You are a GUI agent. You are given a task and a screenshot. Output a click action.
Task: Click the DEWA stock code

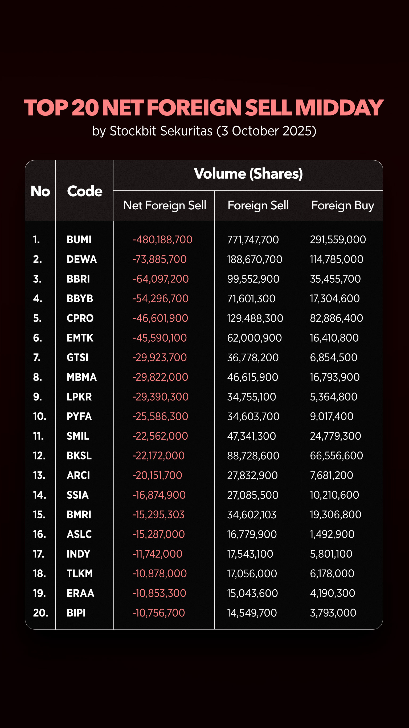81,259
